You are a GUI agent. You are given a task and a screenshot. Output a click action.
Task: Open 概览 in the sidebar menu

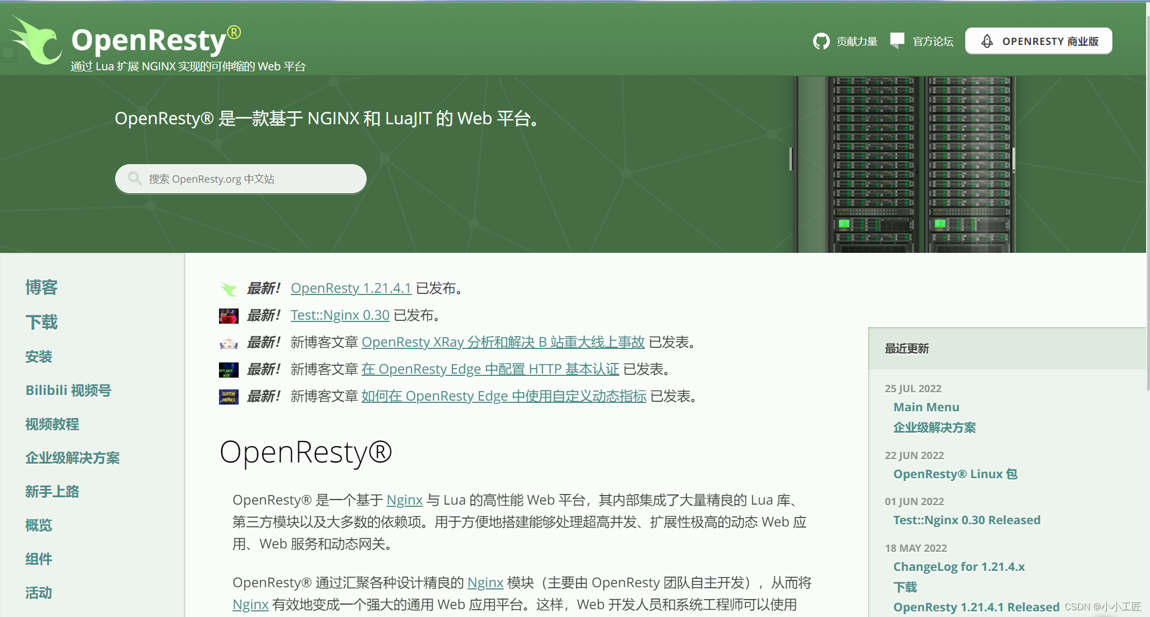click(x=39, y=525)
